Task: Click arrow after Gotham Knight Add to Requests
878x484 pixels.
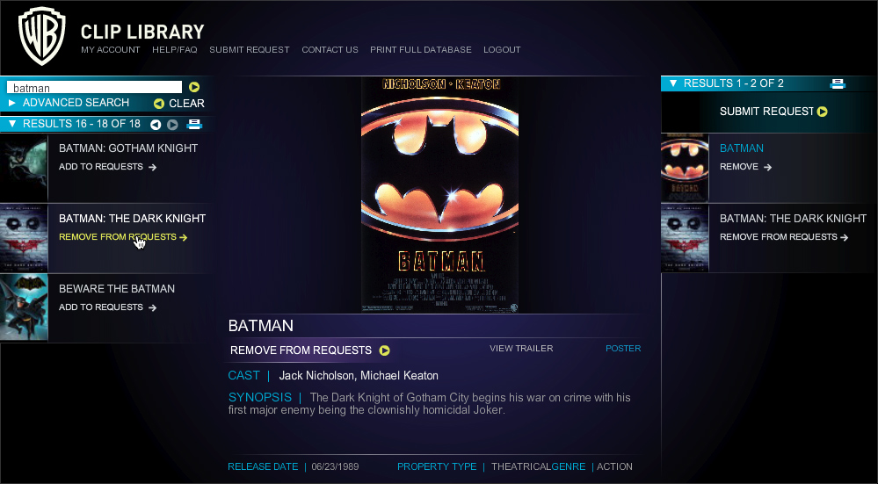Action: click(152, 167)
